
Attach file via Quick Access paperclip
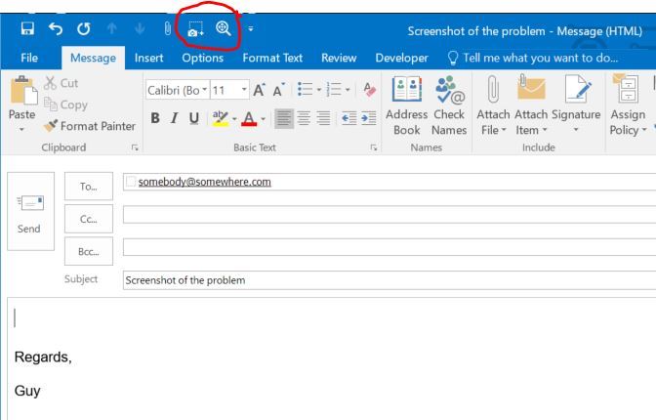(167, 29)
